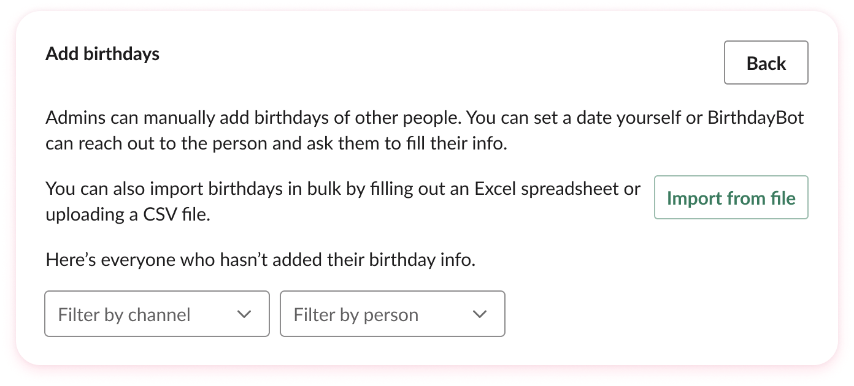
Task: Return to the previous screen via Back
Action: pyautogui.click(x=766, y=62)
